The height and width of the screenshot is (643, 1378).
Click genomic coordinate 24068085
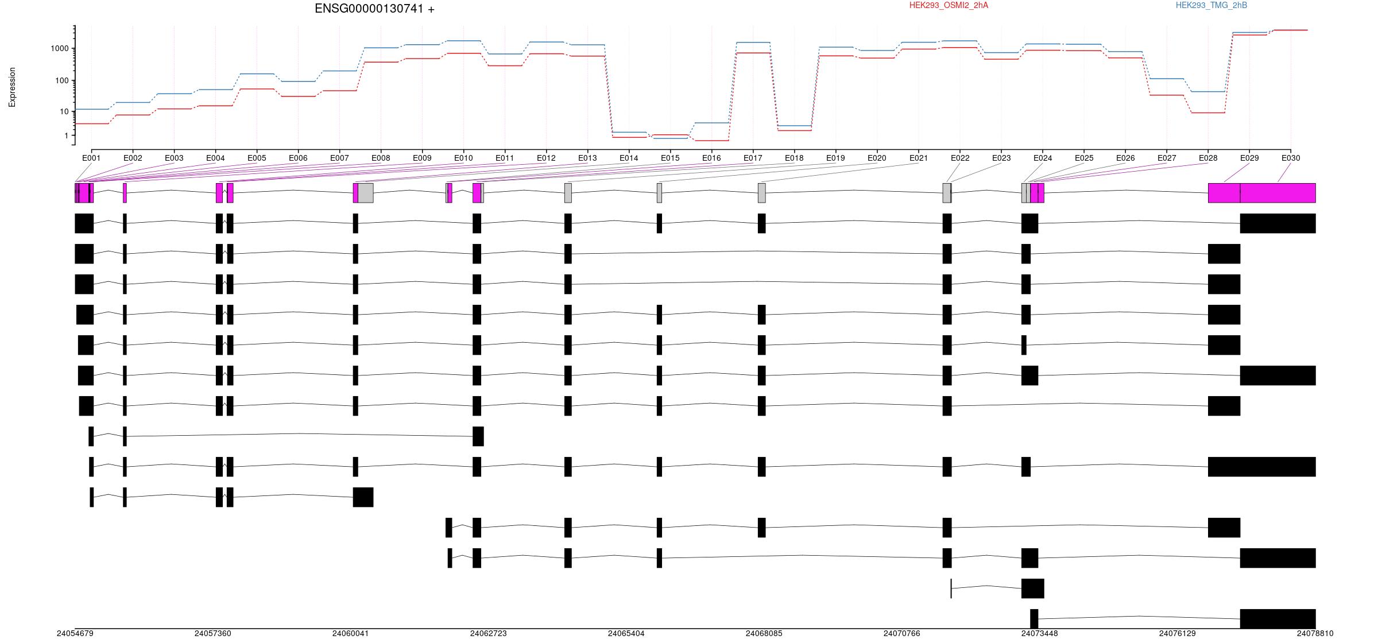[764, 634]
